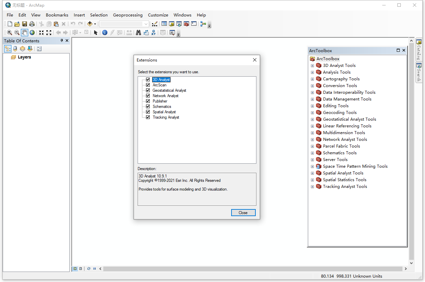
Task: Print the map
Action: tap(32, 24)
